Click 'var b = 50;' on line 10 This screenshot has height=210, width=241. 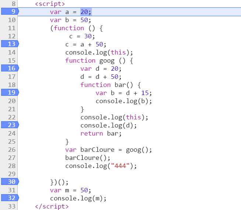70,20
